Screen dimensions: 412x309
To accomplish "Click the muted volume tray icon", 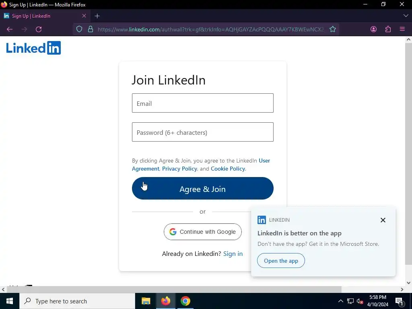I will [360, 301].
